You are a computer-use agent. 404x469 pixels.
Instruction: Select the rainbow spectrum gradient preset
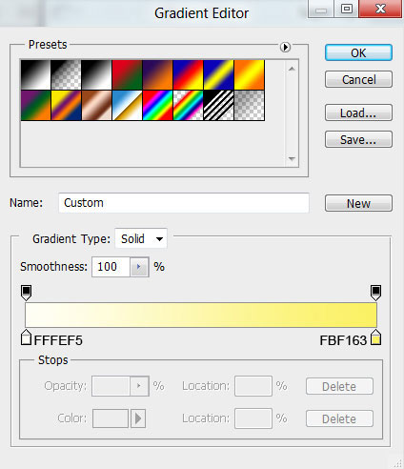tap(157, 105)
